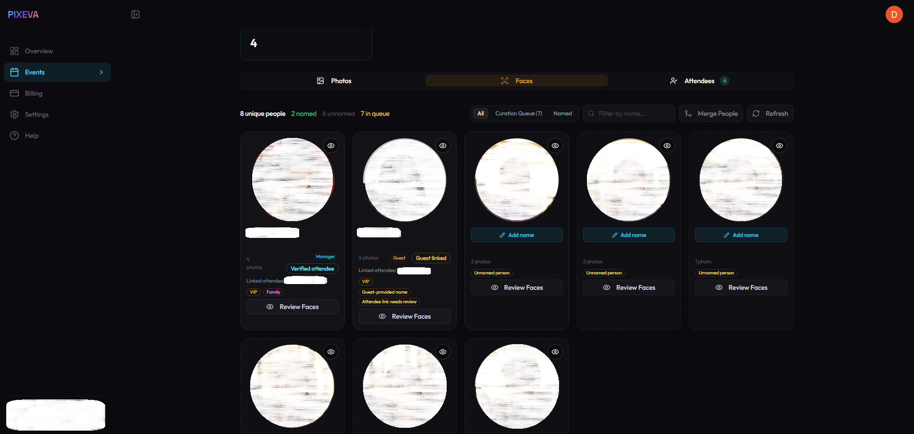Click Review Faces on the Manager's card
Image resolution: width=914 pixels, height=434 pixels.
click(x=292, y=307)
